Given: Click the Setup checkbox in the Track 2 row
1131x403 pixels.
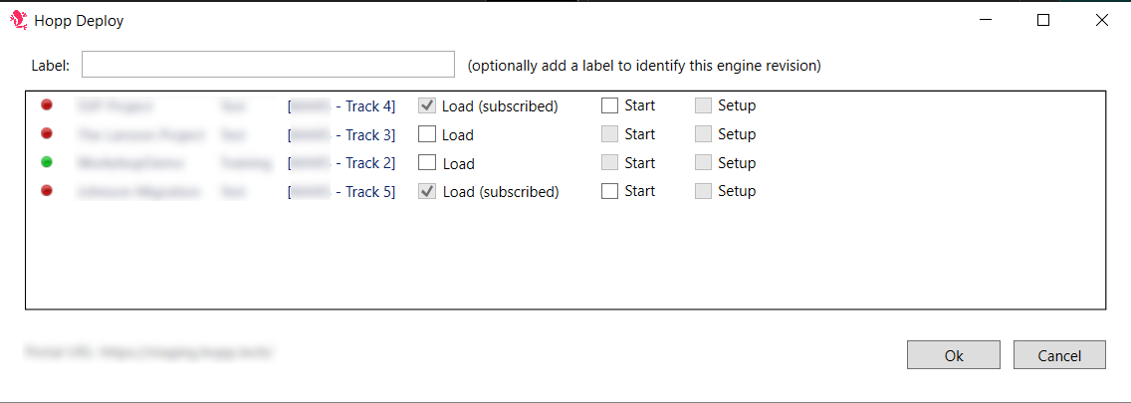Looking at the screenshot, I should tap(703, 163).
